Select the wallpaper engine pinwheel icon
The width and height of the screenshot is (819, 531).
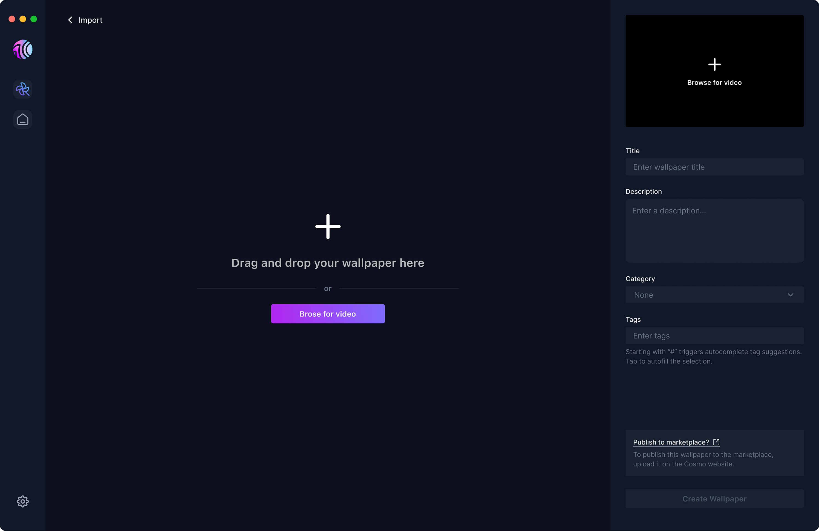pos(22,89)
